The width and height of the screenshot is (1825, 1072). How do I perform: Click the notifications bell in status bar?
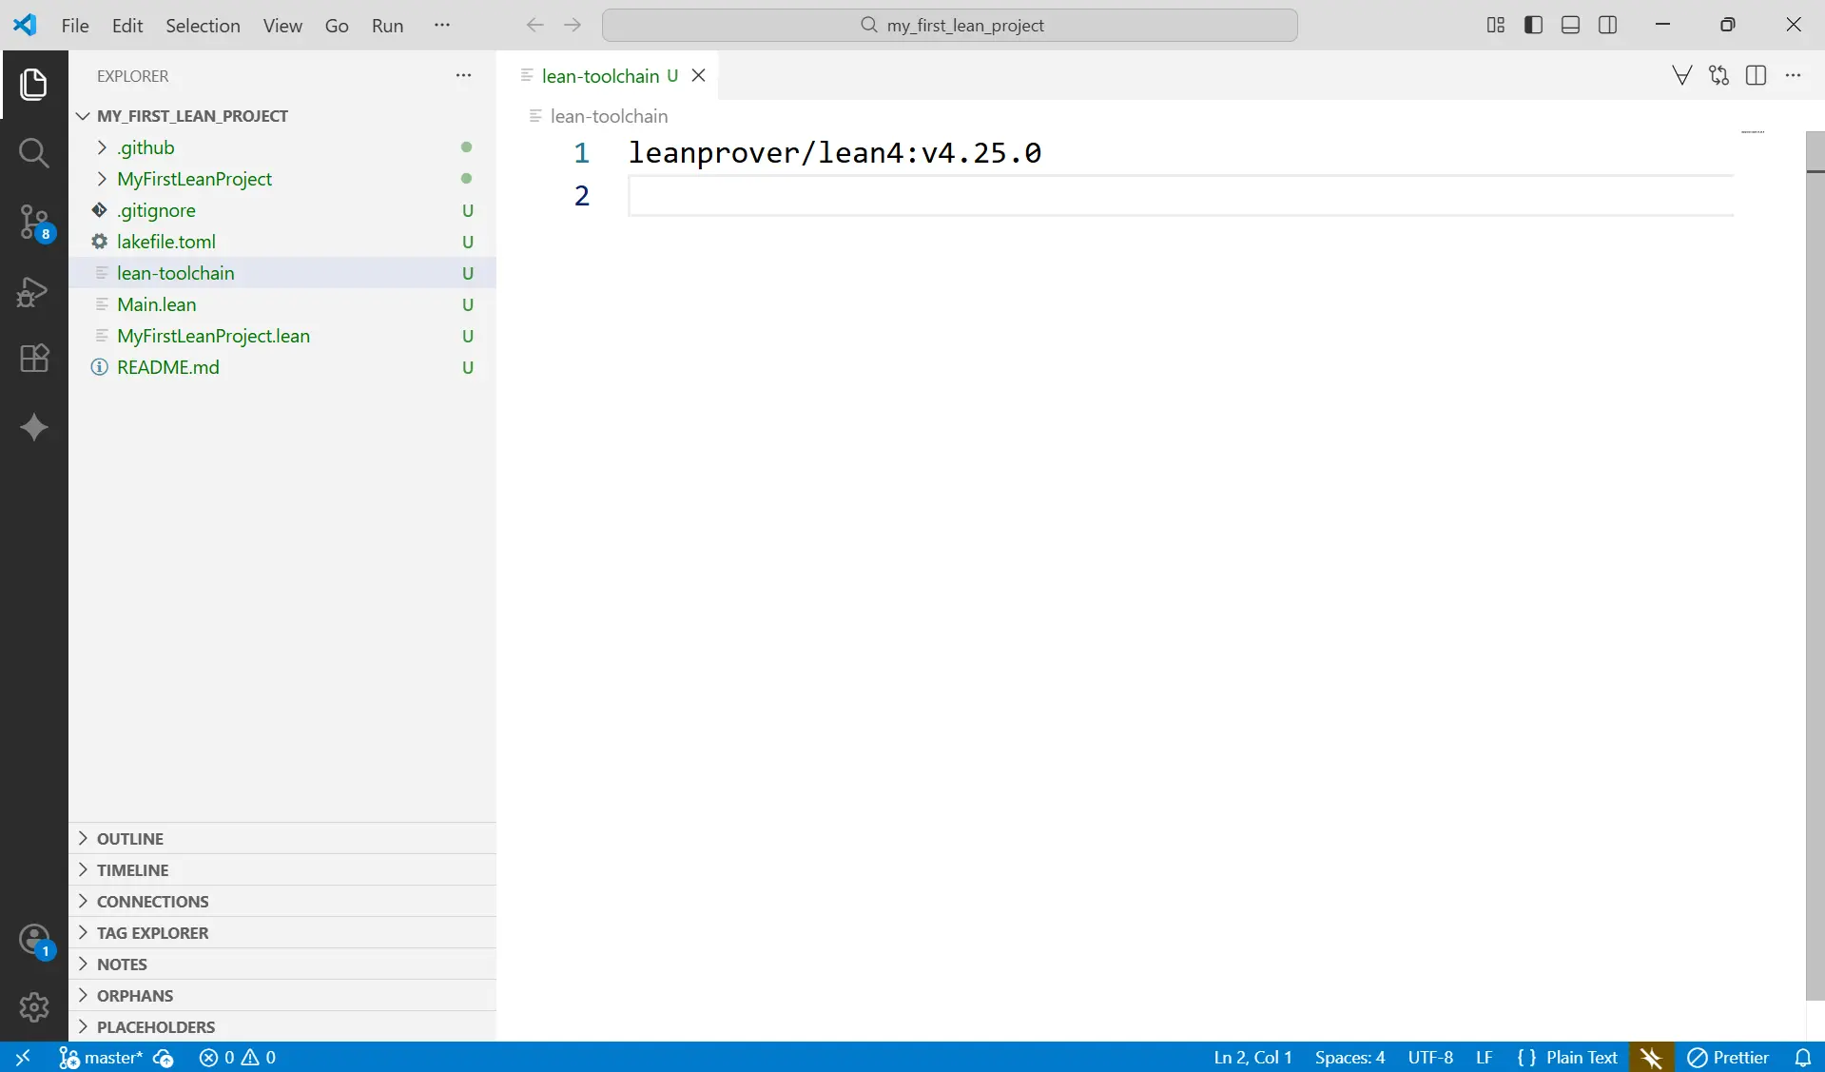tap(1802, 1058)
